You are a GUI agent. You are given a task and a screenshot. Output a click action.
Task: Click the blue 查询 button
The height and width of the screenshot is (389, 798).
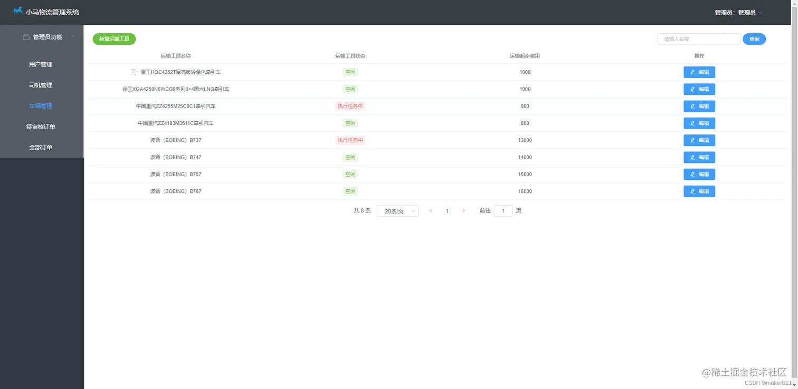[x=754, y=39]
